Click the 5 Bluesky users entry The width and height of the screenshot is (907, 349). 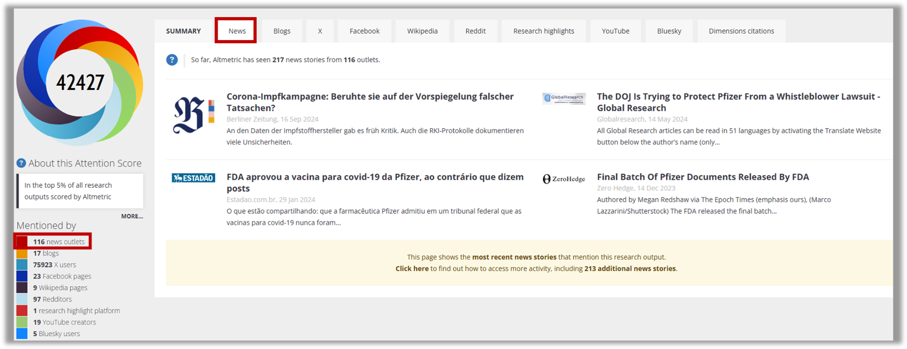(x=56, y=333)
